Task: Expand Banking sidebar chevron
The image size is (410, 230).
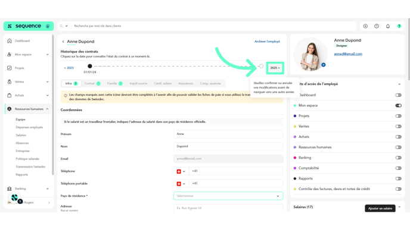Action: (x=47, y=188)
